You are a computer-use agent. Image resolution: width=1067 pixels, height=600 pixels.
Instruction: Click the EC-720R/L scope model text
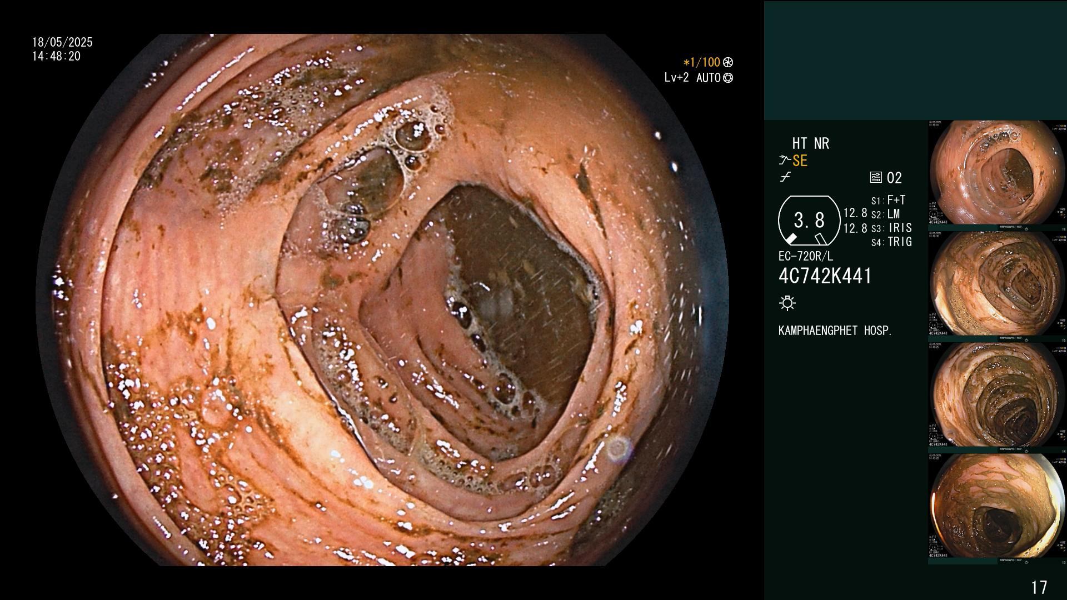[806, 257]
